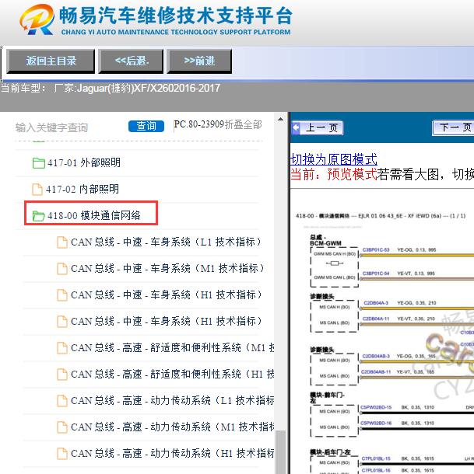Collapse the 418-00 模块通信网络 folder
The height and width of the screenshot is (474, 474).
[x=94, y=215]
